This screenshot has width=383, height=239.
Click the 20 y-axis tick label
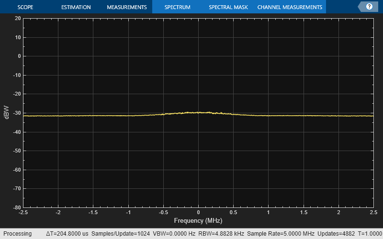[x=18, y=18]
